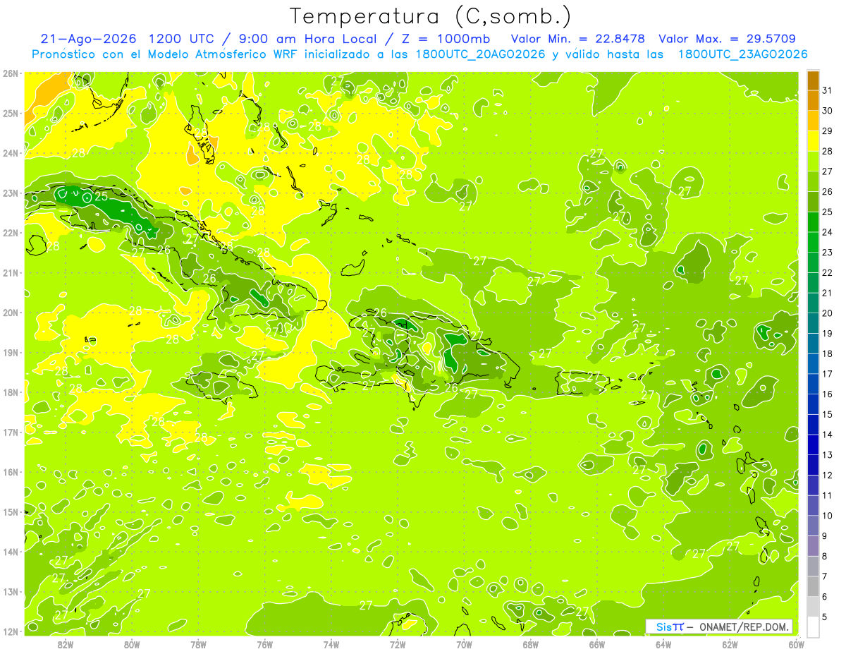Image resolution: width=846 pixels, height=654 pixels.
Task: Click the 72W longitude axis label
Action: (398, 644)
